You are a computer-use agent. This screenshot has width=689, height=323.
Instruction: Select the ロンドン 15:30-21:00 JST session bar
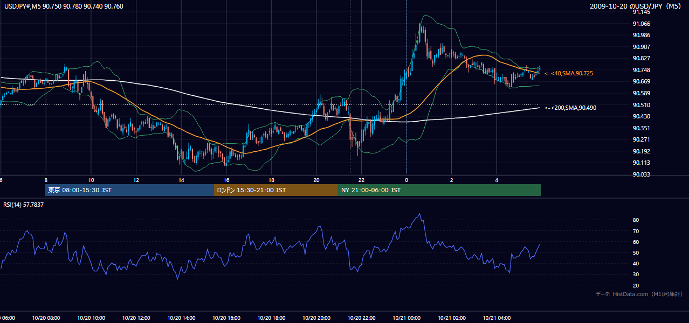(x=276, y=190)
